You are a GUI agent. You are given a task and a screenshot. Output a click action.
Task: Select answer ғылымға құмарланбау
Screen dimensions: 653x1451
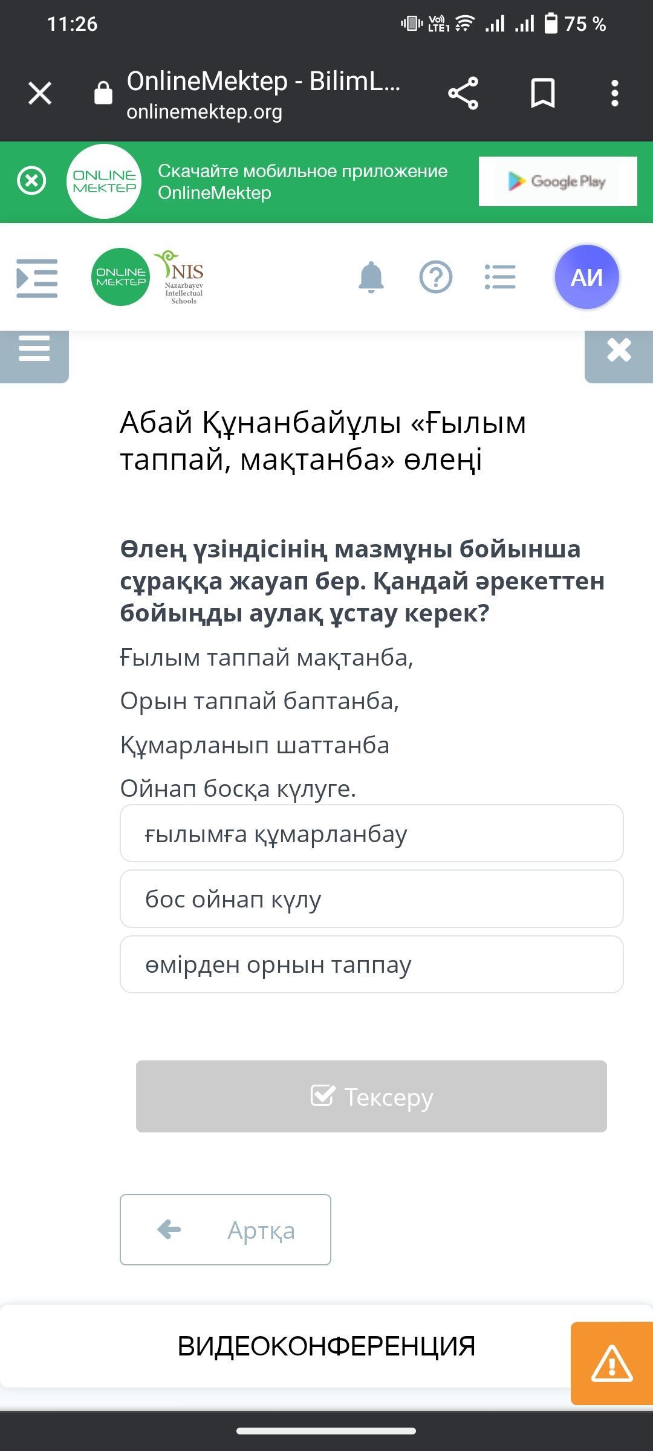371,833
